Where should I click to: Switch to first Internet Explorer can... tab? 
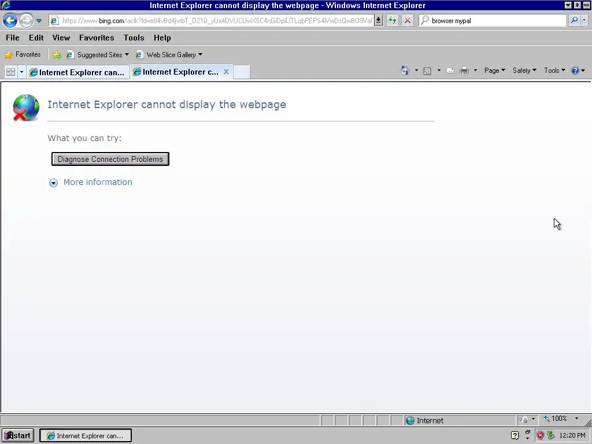pyautogui.click(x=77, y=72)
